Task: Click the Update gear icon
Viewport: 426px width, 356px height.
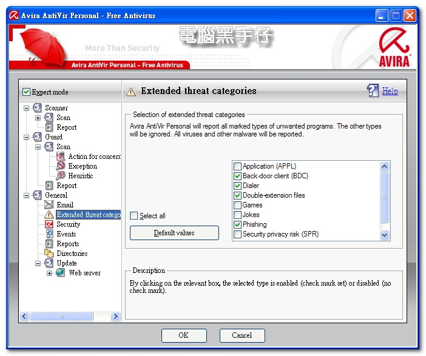Action: coord(49,263)
